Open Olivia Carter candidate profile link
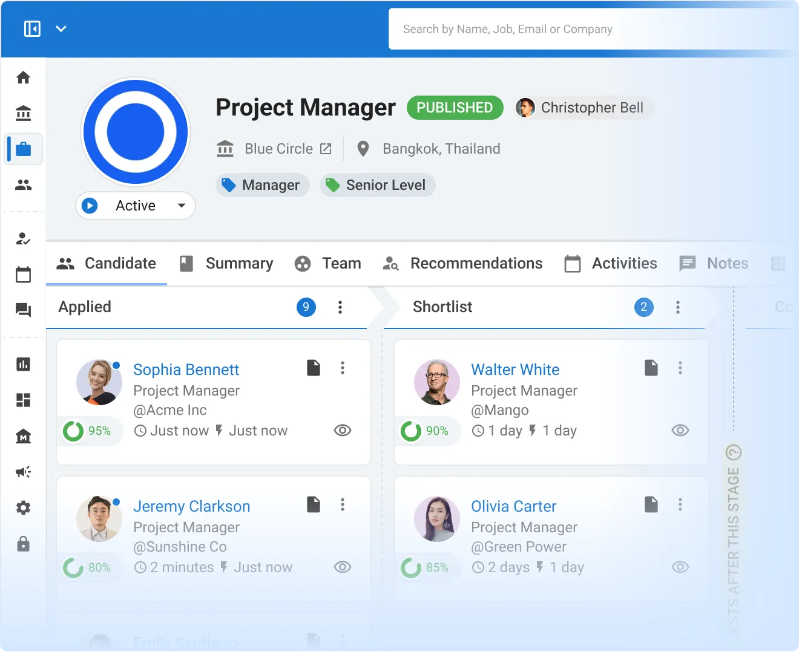Viewport: 799px width, 652px height. [x=513, y=506]
